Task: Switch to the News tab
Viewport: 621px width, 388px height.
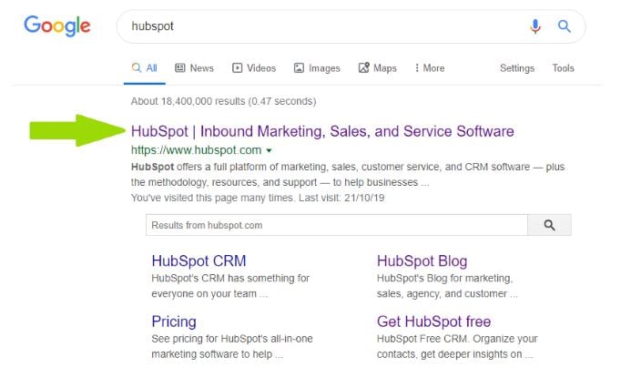Action: tap(194, 68)
